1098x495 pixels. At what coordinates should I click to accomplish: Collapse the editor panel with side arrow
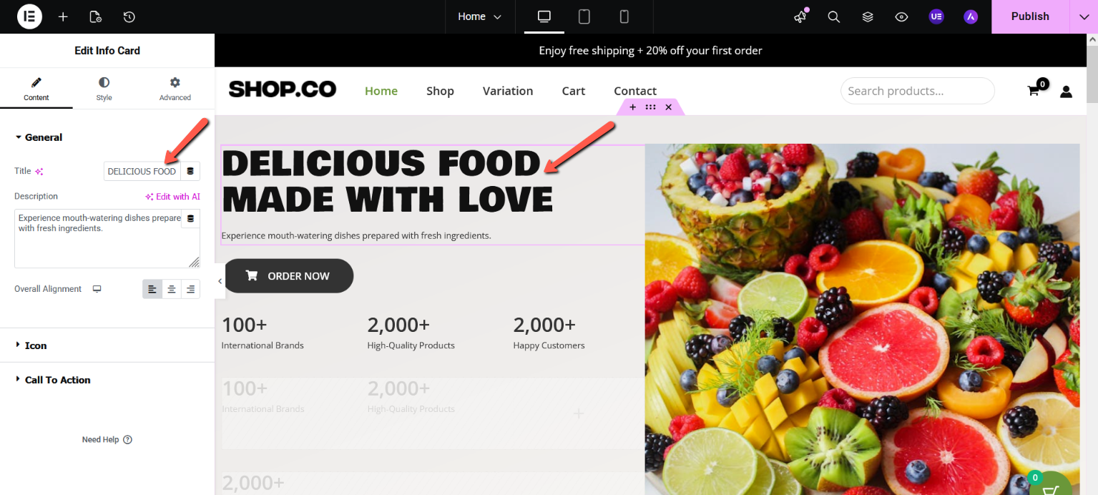click(220, 281)
